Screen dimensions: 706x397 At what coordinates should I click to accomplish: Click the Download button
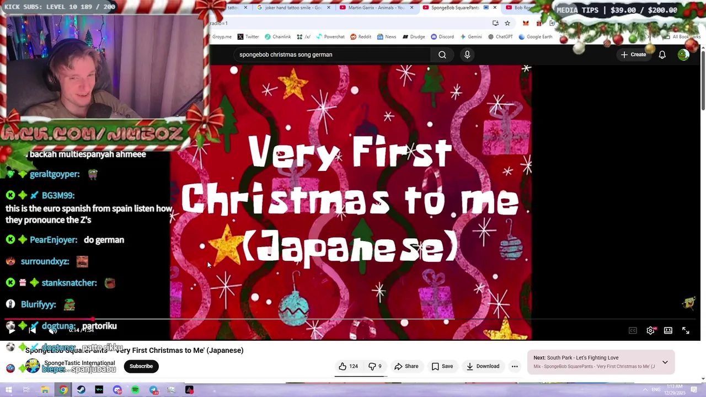coord(483,366)
